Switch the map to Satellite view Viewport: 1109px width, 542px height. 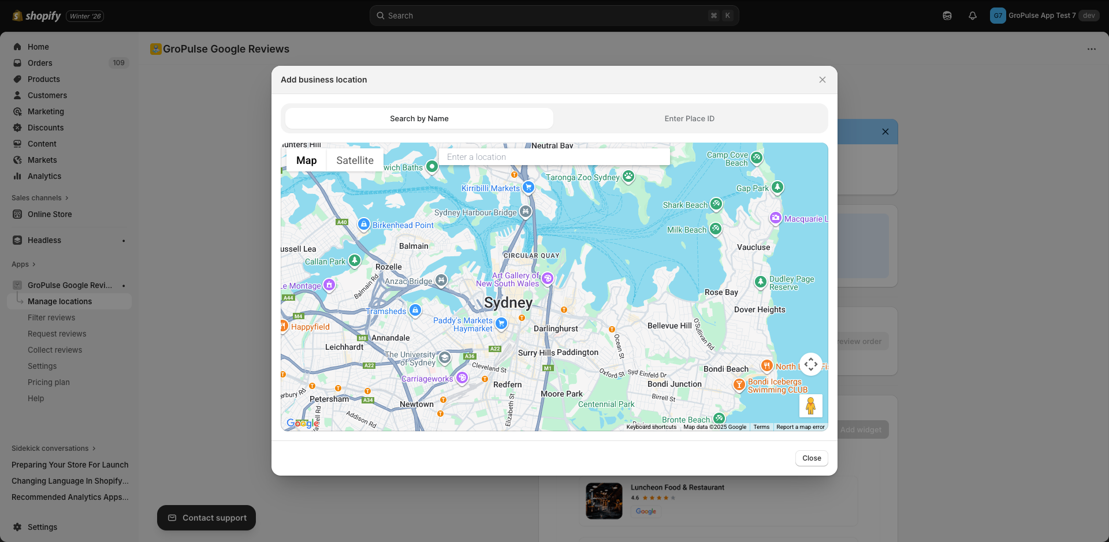[x=354, y=160]
